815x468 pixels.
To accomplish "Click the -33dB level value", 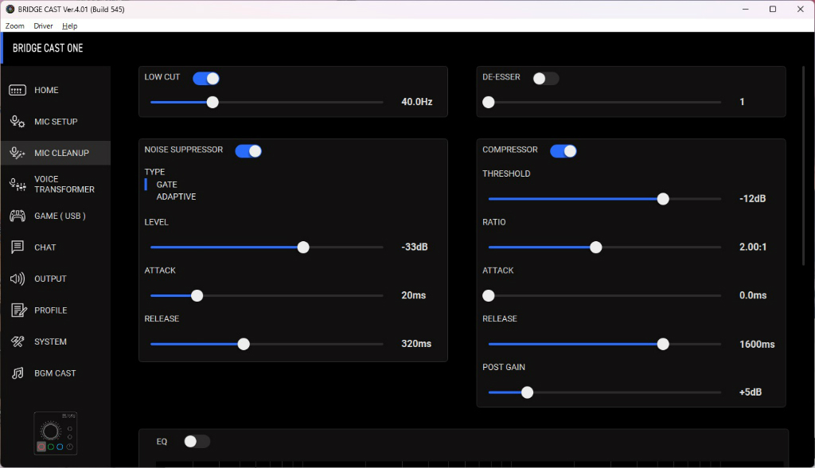I will point(414,247).
